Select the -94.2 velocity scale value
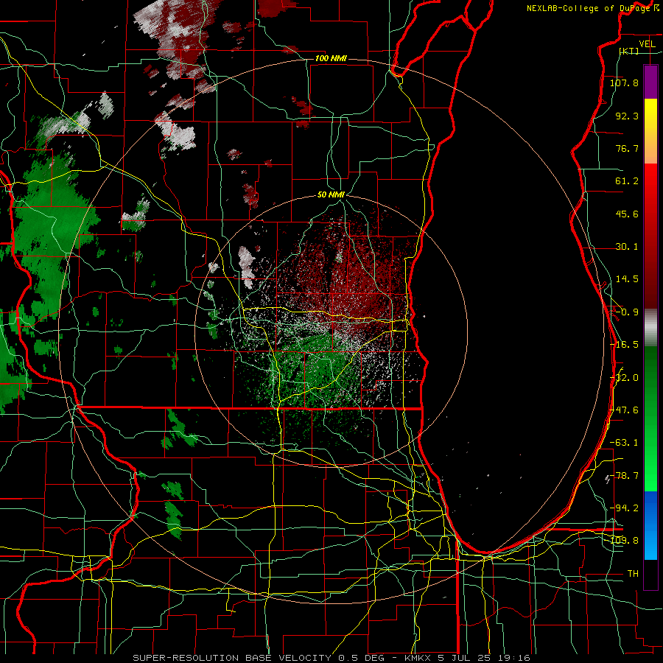Viewport: 663px width, 663px height. tap(625, 508)
